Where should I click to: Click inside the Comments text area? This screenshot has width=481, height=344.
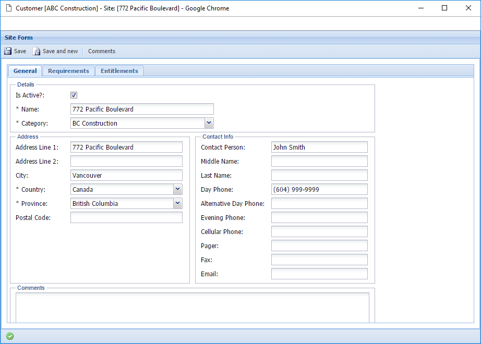[x=192, y=308]
